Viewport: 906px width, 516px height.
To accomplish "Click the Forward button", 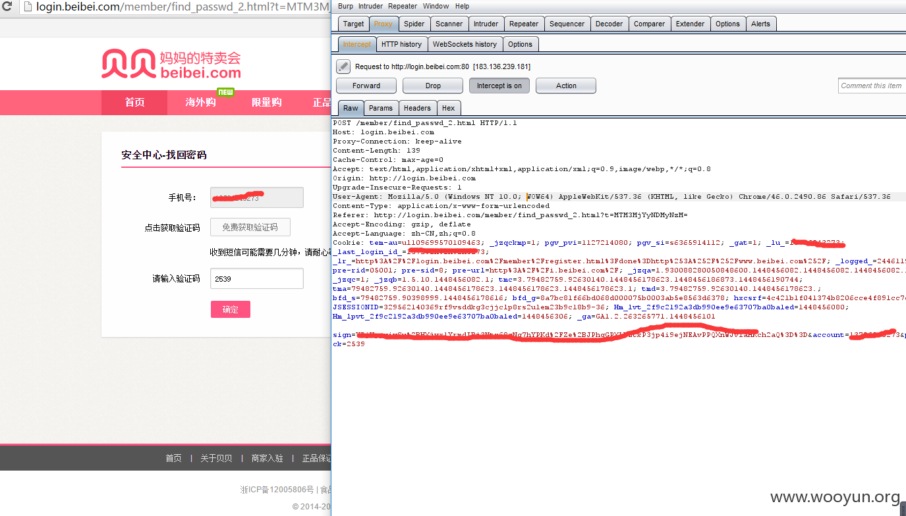I will 366,86.
